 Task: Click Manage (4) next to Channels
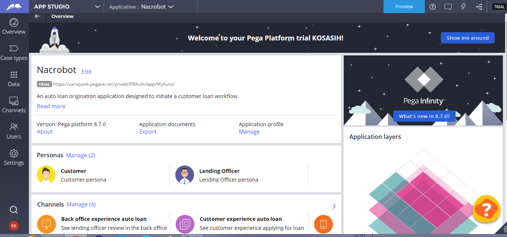[81, 204]
